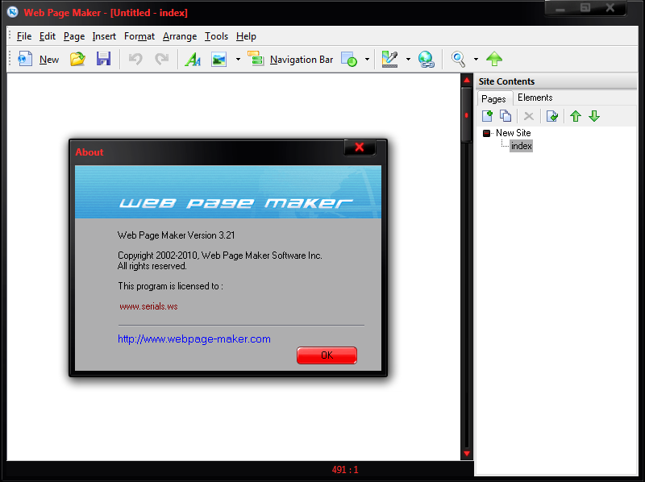Open dropdown arrow next to shape icon
Viewport: 645px width, 482px height.
click(x=367, y=59)
